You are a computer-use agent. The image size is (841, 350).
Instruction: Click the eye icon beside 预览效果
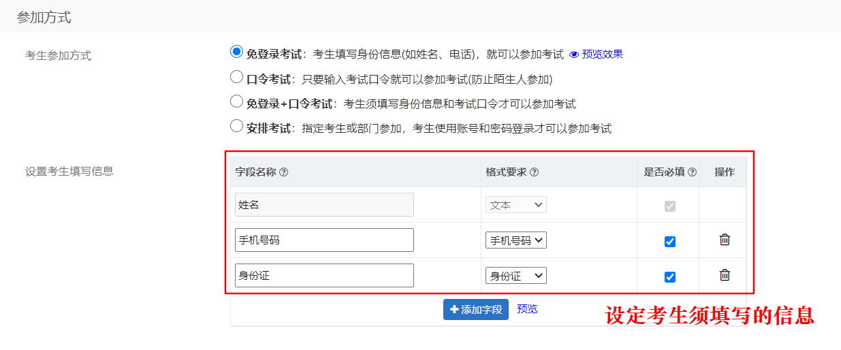click(574, 54)
